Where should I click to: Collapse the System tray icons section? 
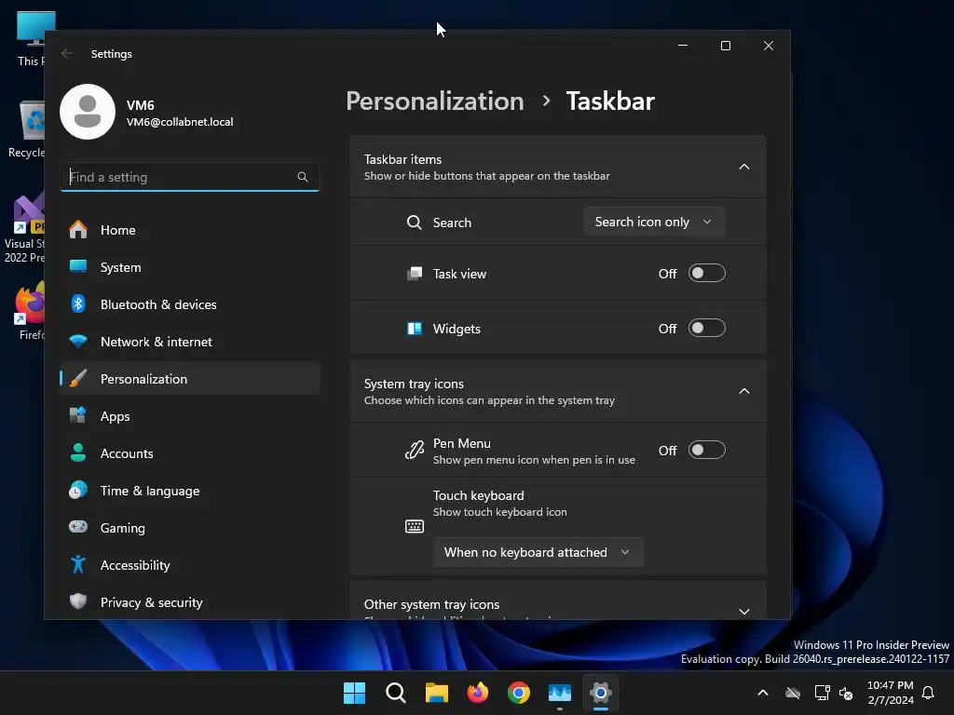point(744,391)
